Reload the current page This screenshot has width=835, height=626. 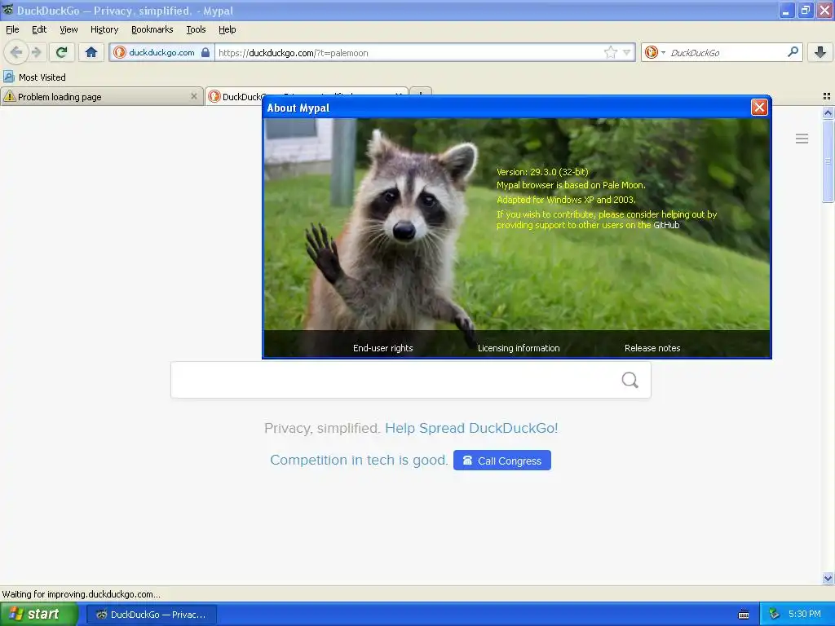pos(62,52)
